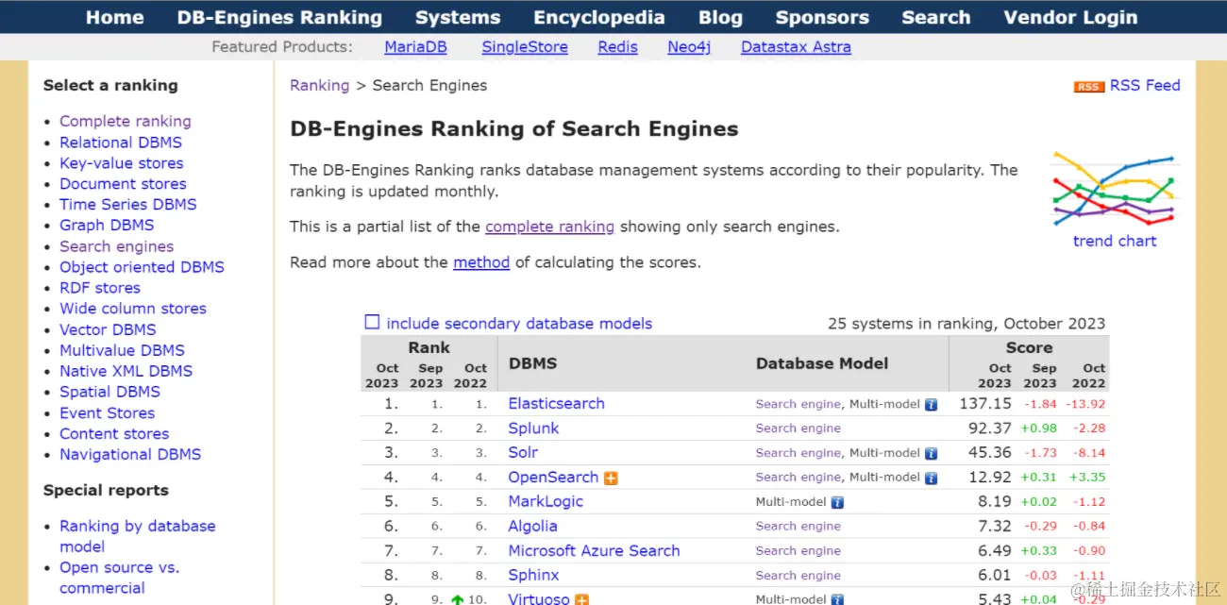Open DB-Engines Ranking in top navigation
The height and width of the screenshot is (605, 1227).
click(279, 17)
